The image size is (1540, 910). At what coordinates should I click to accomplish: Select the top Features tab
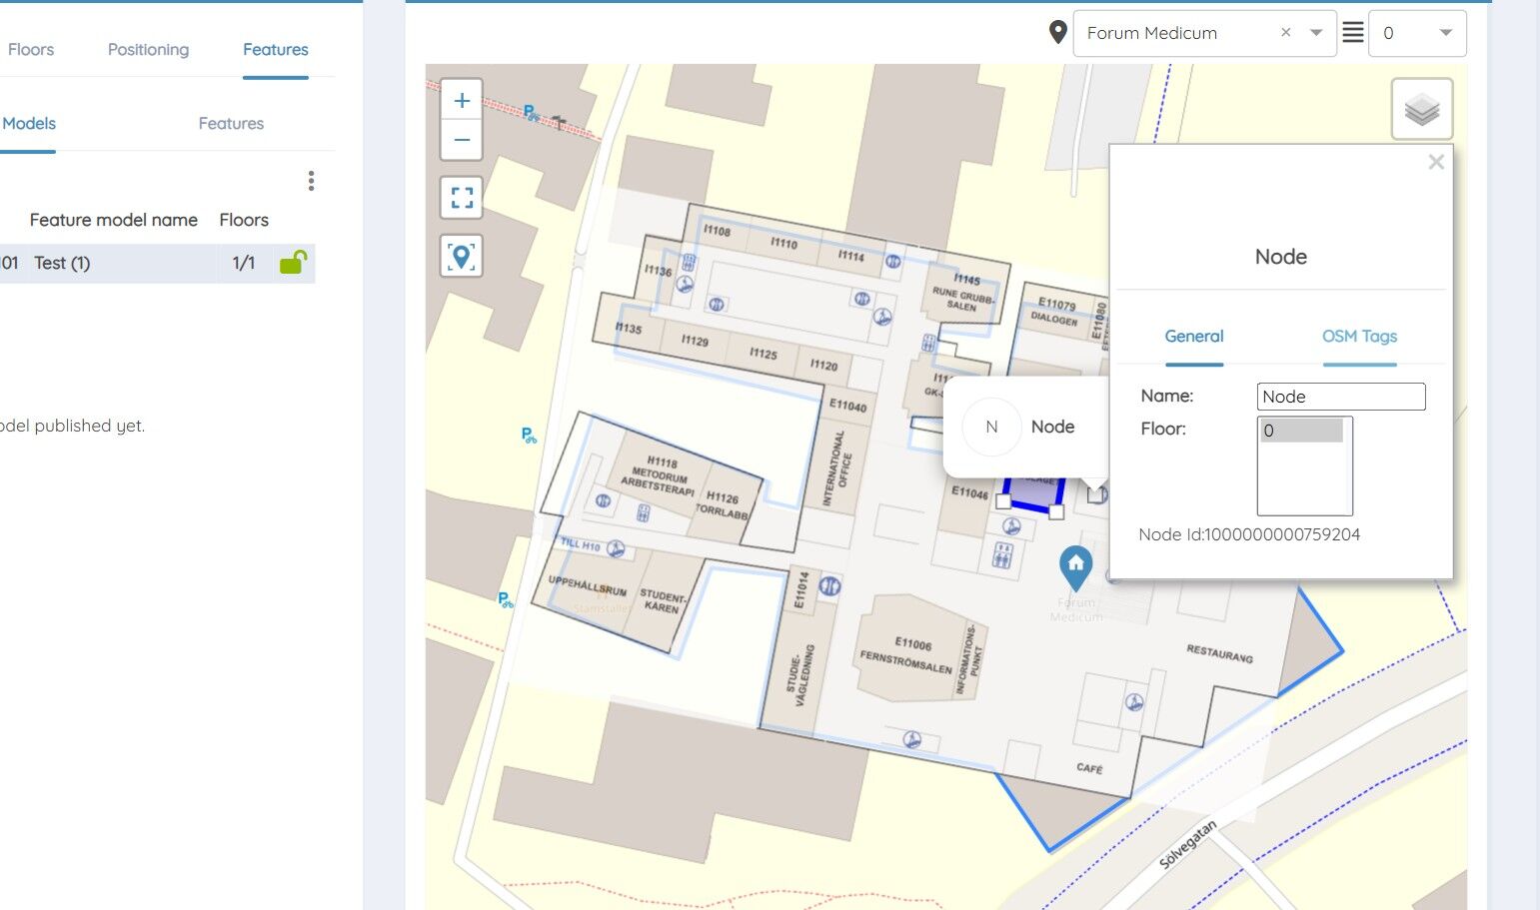point(276,50)
